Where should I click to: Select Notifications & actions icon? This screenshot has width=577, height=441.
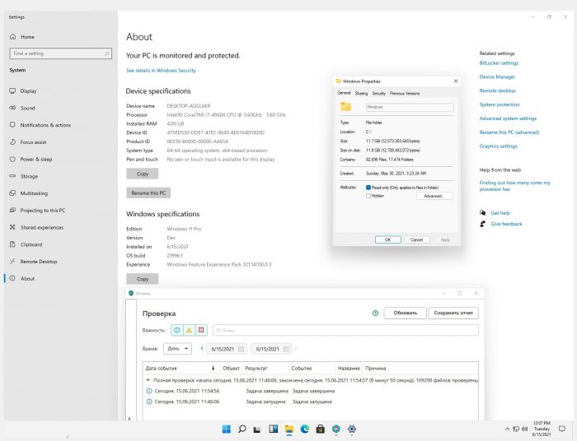coord(12,125)
